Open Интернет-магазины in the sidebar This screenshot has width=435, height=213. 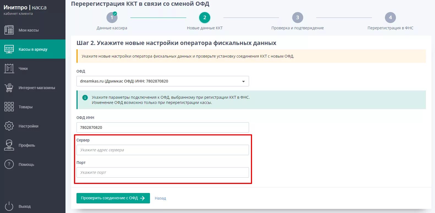pos(33,88)
